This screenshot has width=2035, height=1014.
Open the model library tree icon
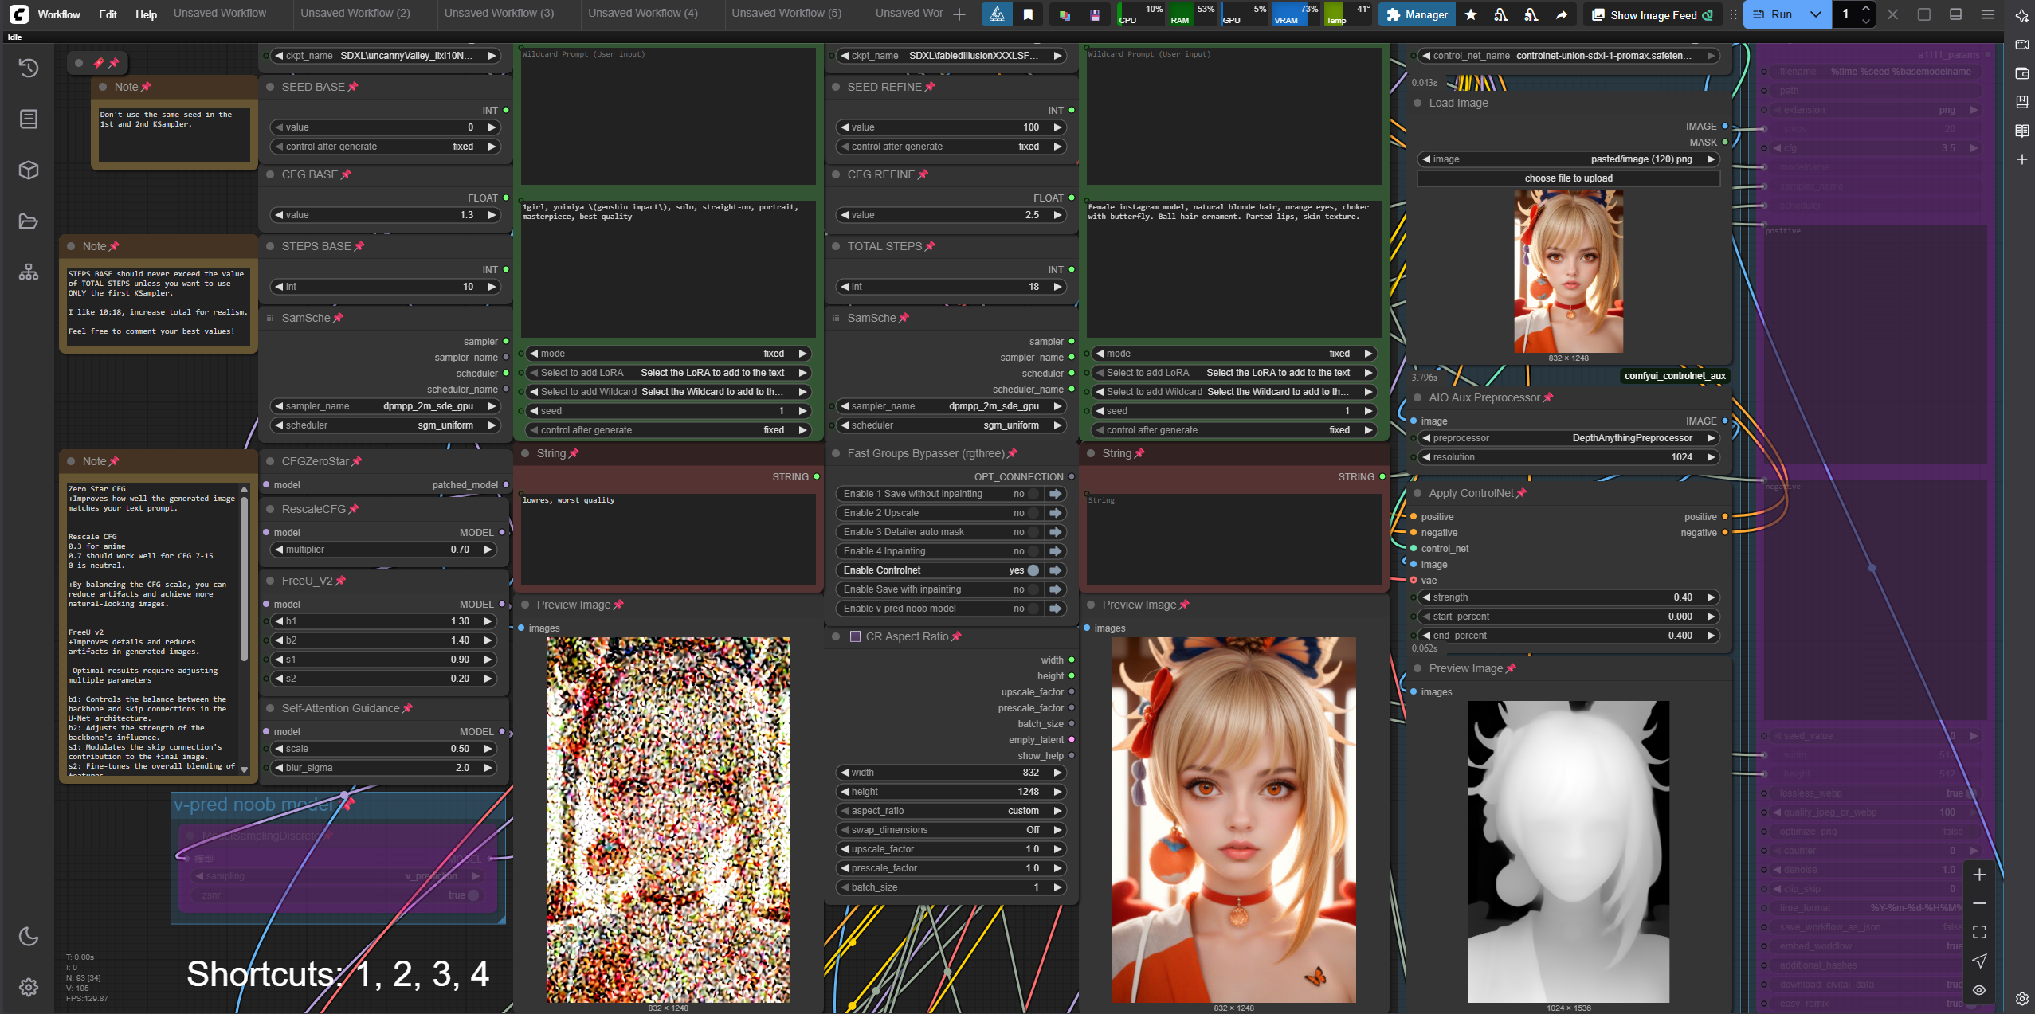coord(29,272)
